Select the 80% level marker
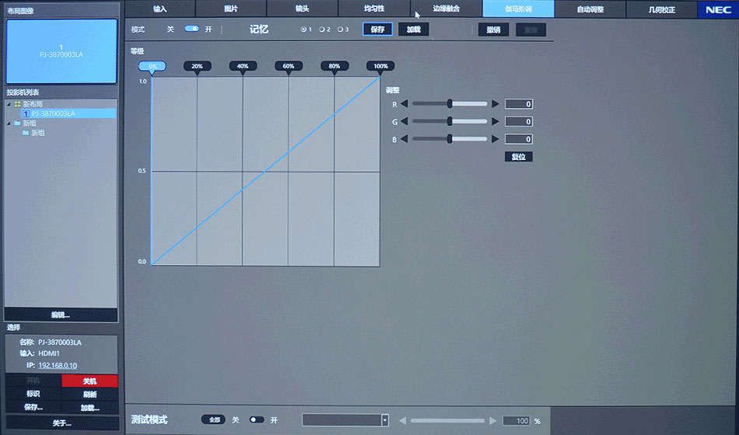This screenshot has height=435, width=739. 334,67
